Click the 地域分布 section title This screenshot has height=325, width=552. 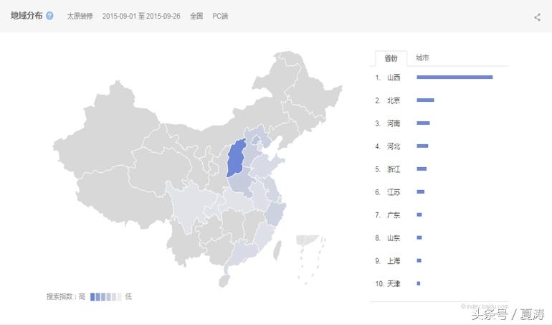tap(27, 16)
